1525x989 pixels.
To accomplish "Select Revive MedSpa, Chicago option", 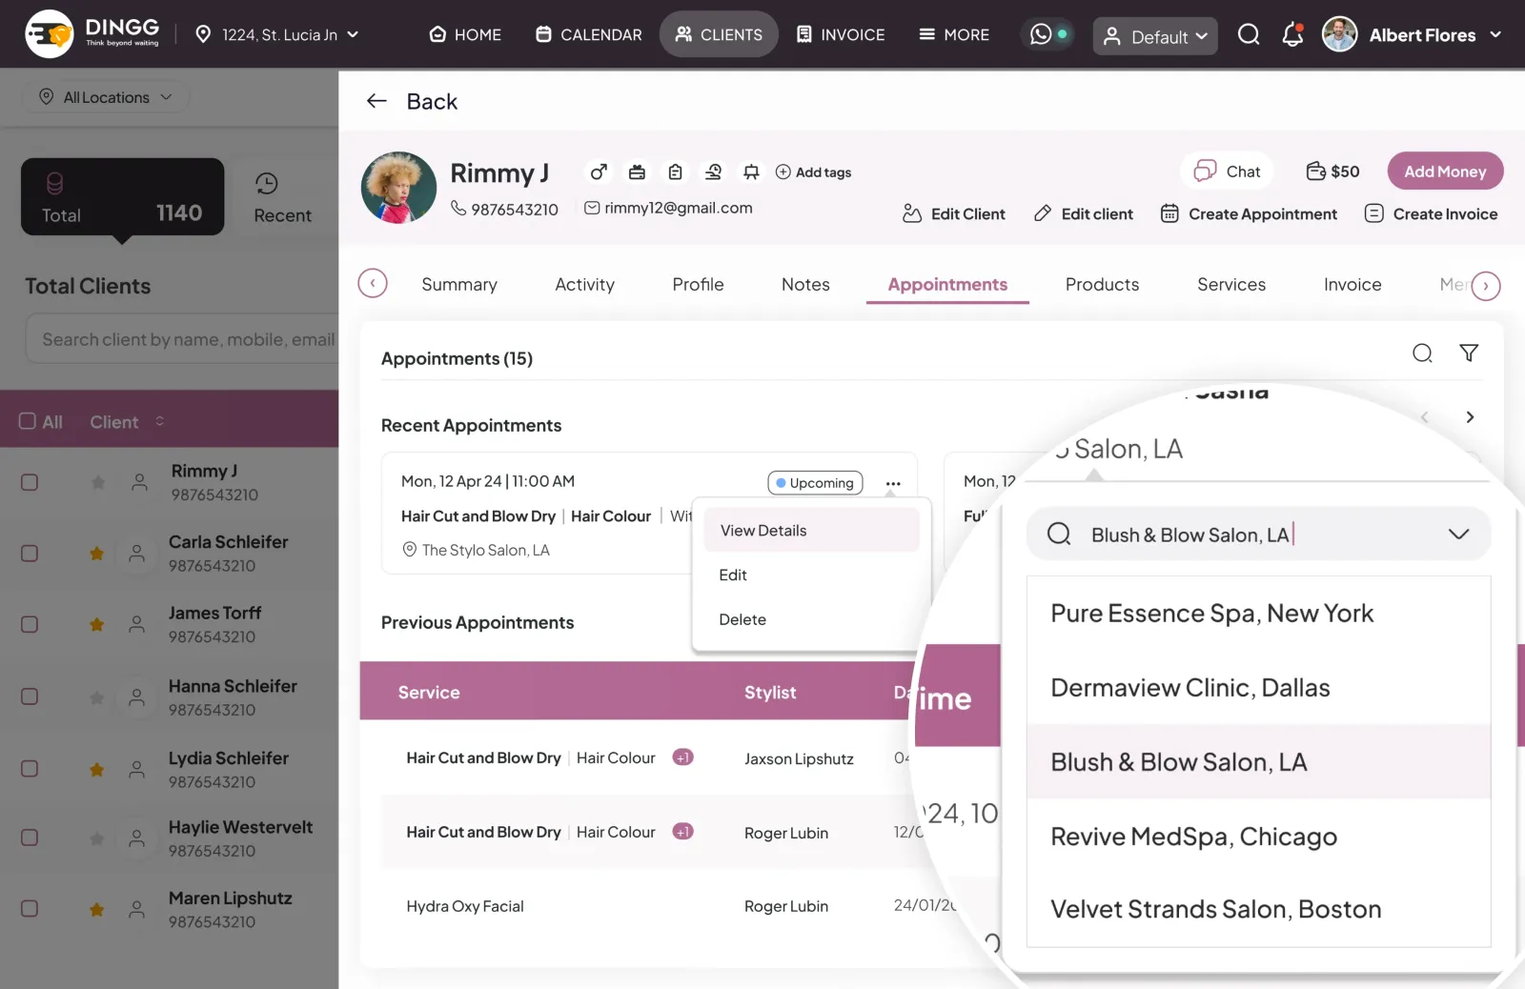I will pos(1258,837).
